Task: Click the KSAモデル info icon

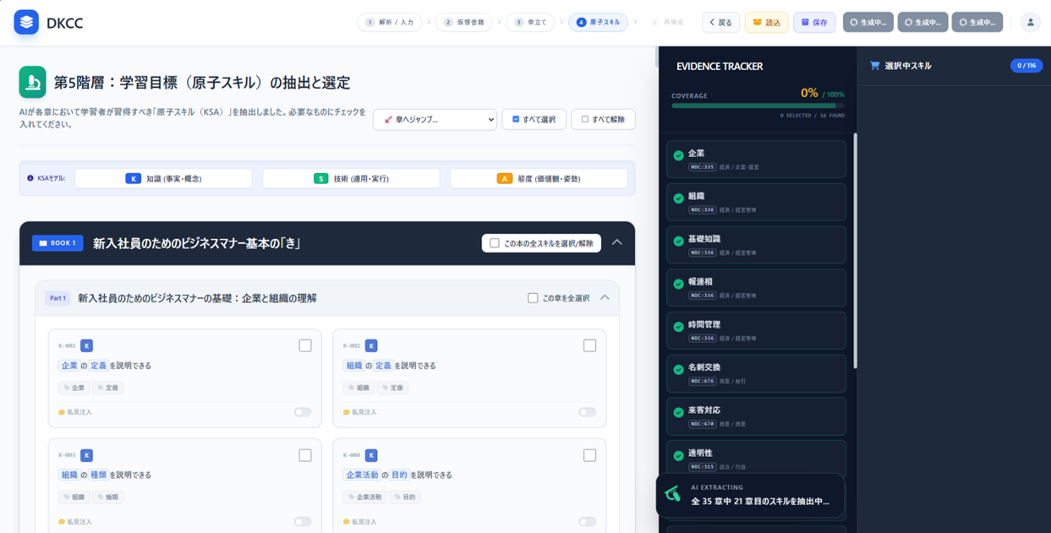Action: tap(30, 178)
